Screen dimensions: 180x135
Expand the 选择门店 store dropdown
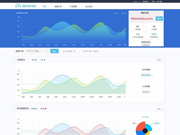(37, 51)
